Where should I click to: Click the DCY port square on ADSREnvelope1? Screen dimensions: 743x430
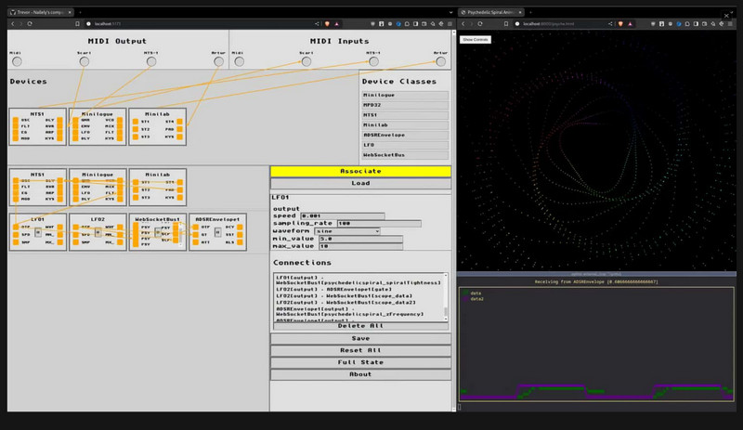click(x=240, y=228)
